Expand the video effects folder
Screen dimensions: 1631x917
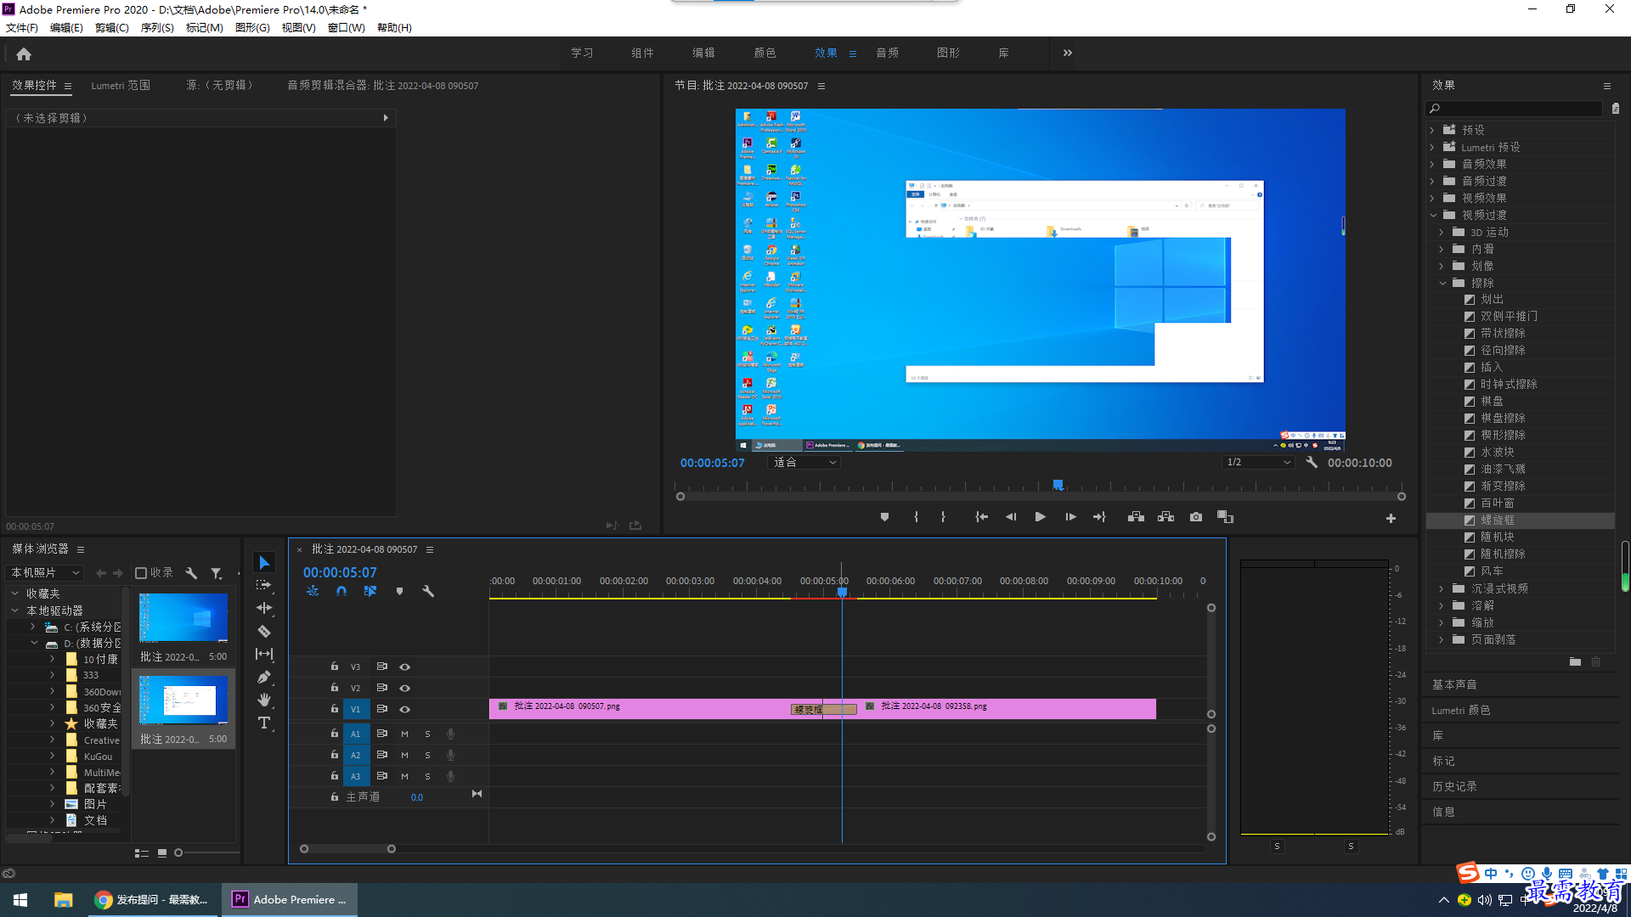(x=1433, y=198)
